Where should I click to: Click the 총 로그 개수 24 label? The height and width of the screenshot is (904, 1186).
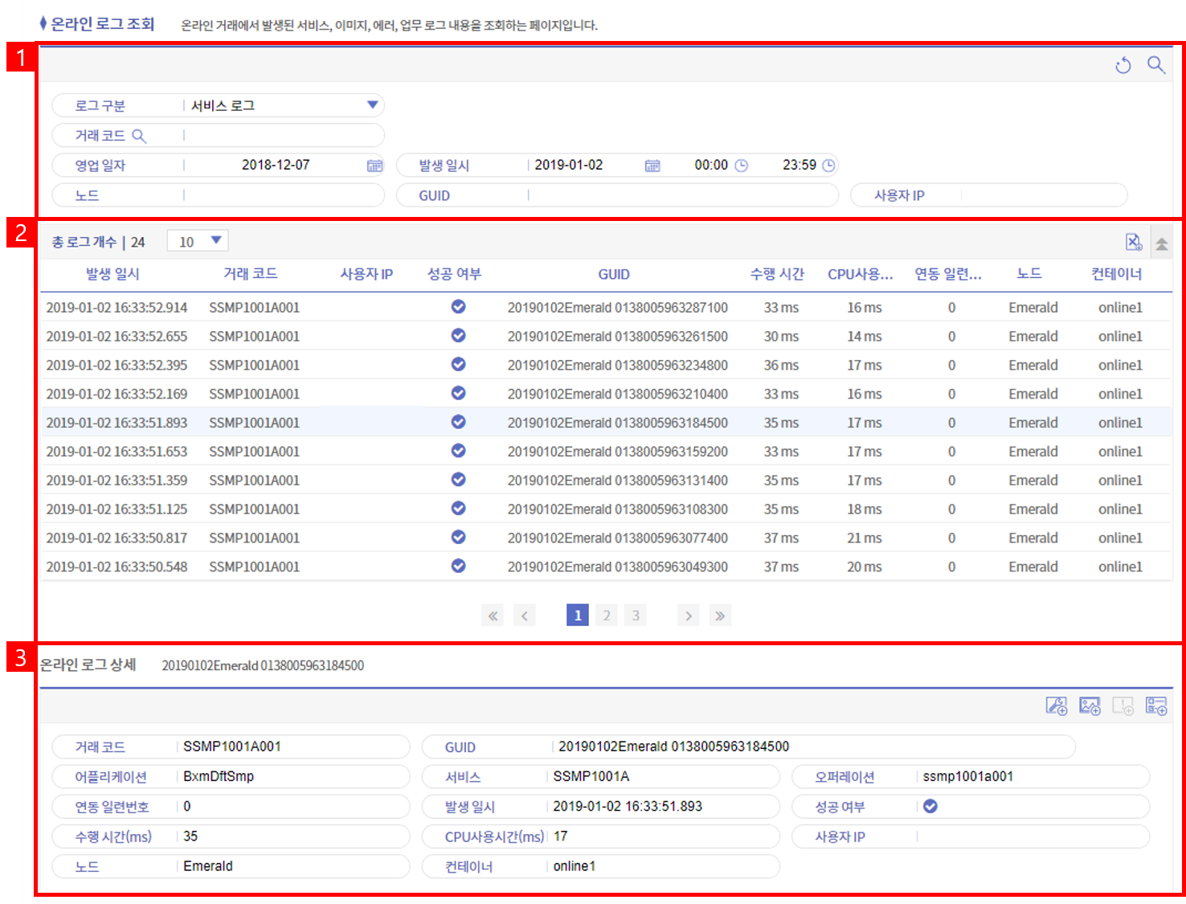[x=98, y=242]
